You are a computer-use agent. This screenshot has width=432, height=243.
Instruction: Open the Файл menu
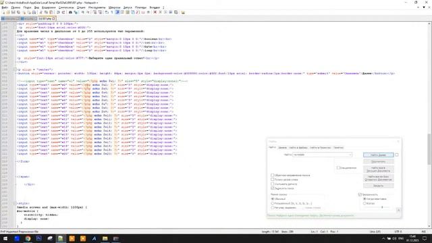5,7
